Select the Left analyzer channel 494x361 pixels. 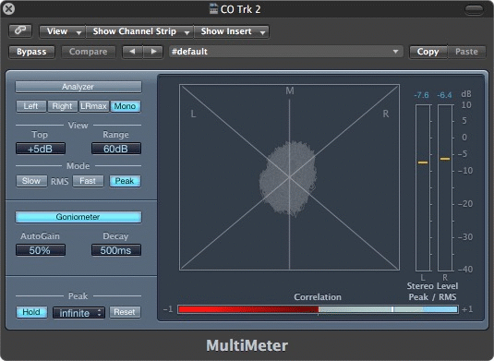pos(30,106)
